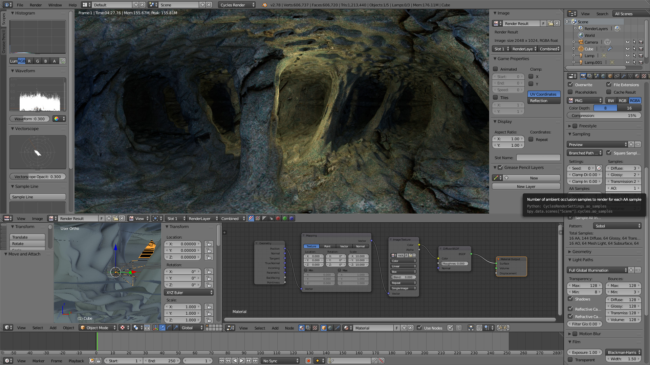
Task: Toggle the Overwrite checkbox
Action: tap(570, 84)
